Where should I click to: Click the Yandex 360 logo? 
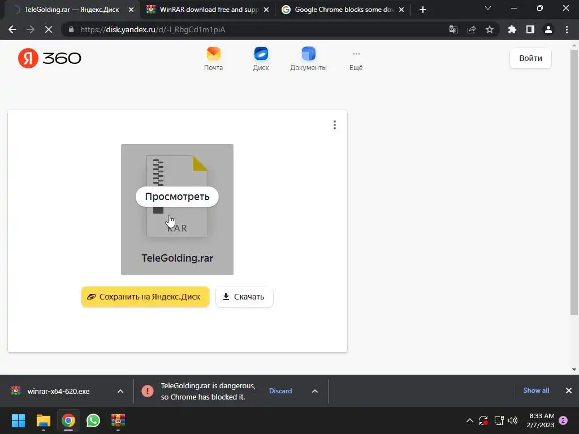pos(50,58)
